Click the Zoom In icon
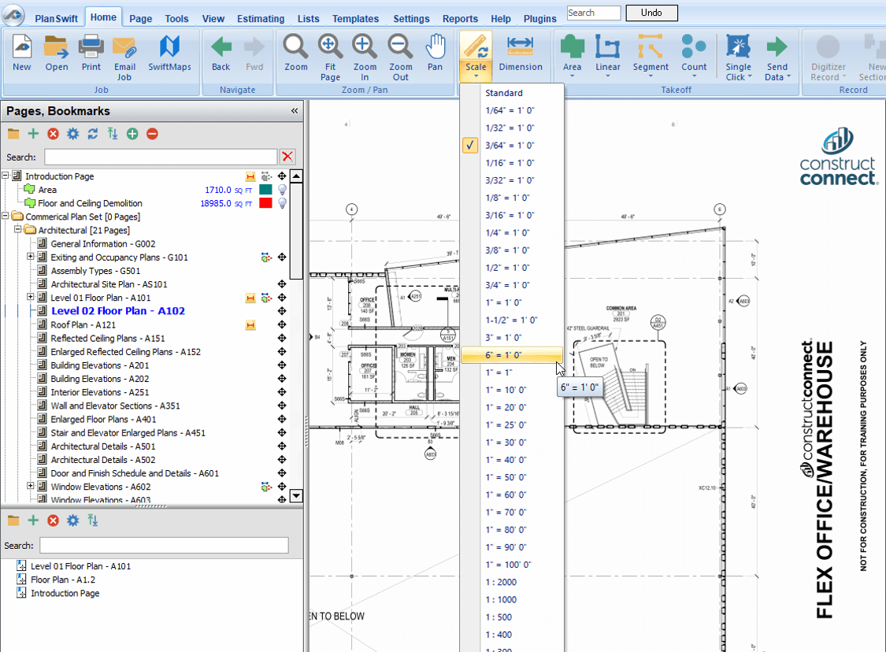The height and width of the screenshot is (652, 886). point(365,47)
